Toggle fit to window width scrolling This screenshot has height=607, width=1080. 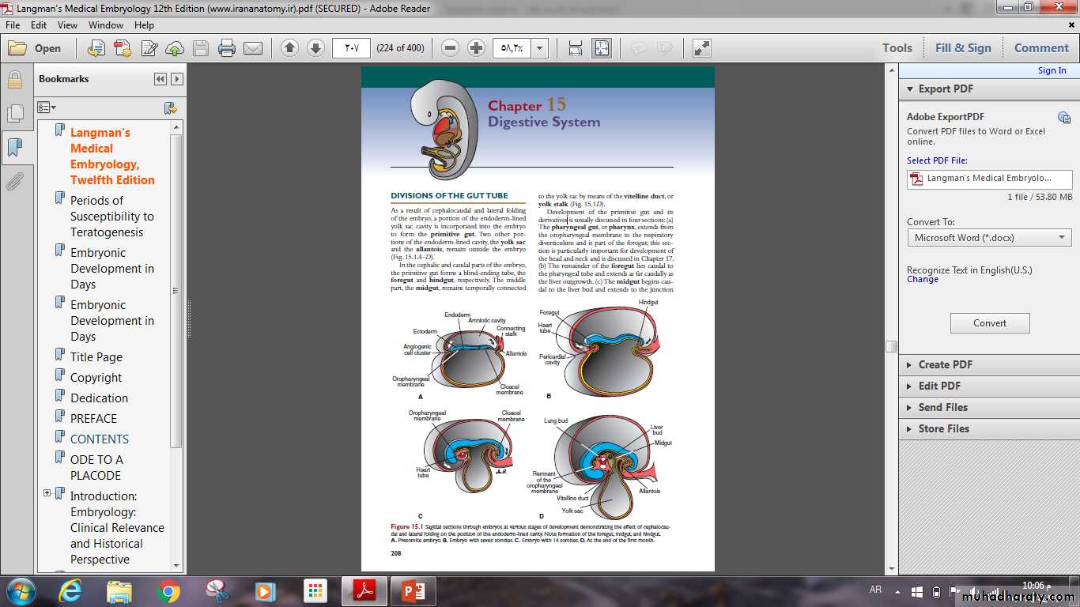pyautogui.click(x=576, y=48)
